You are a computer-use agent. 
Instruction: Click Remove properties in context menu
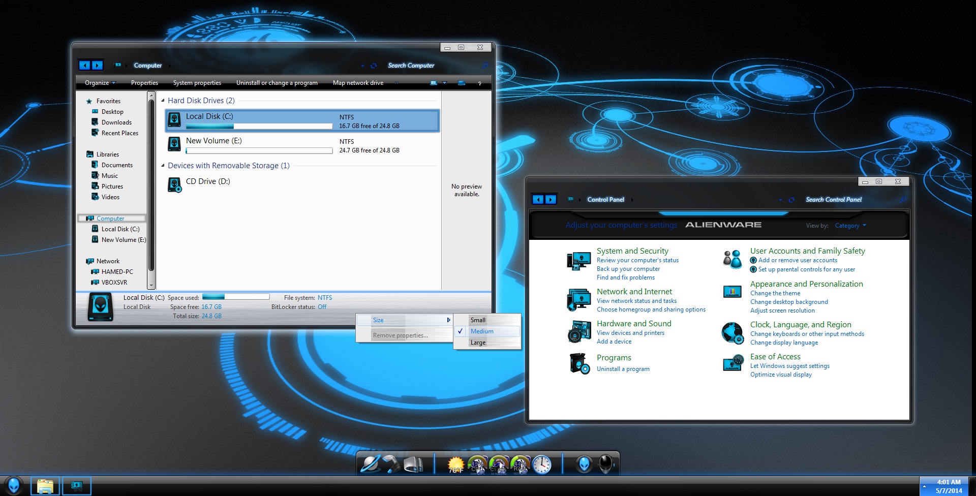400,335
